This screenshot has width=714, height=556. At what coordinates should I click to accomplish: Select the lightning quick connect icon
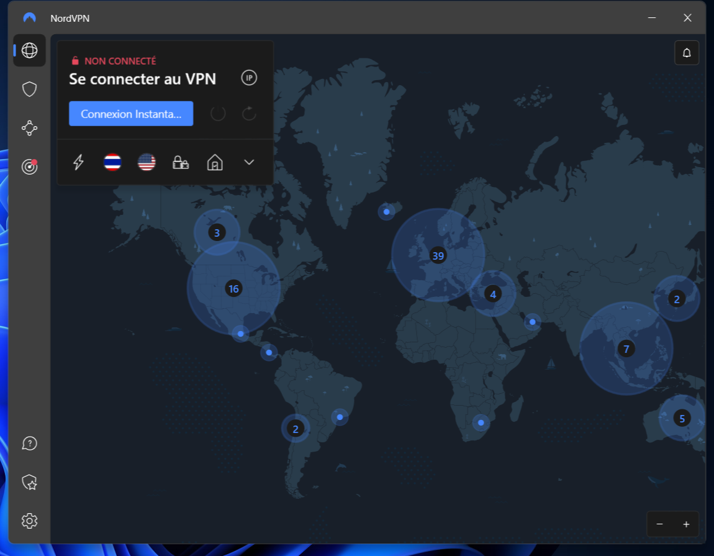pyautogui.click(x=78, y=162)
